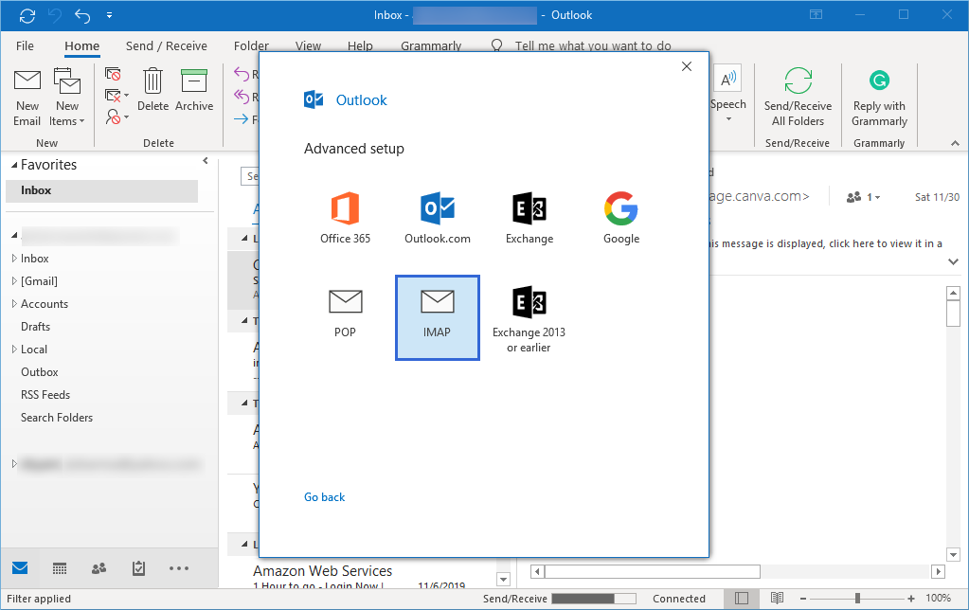
Task: Choose Outlook.com account type
Action: click(437, 218)
